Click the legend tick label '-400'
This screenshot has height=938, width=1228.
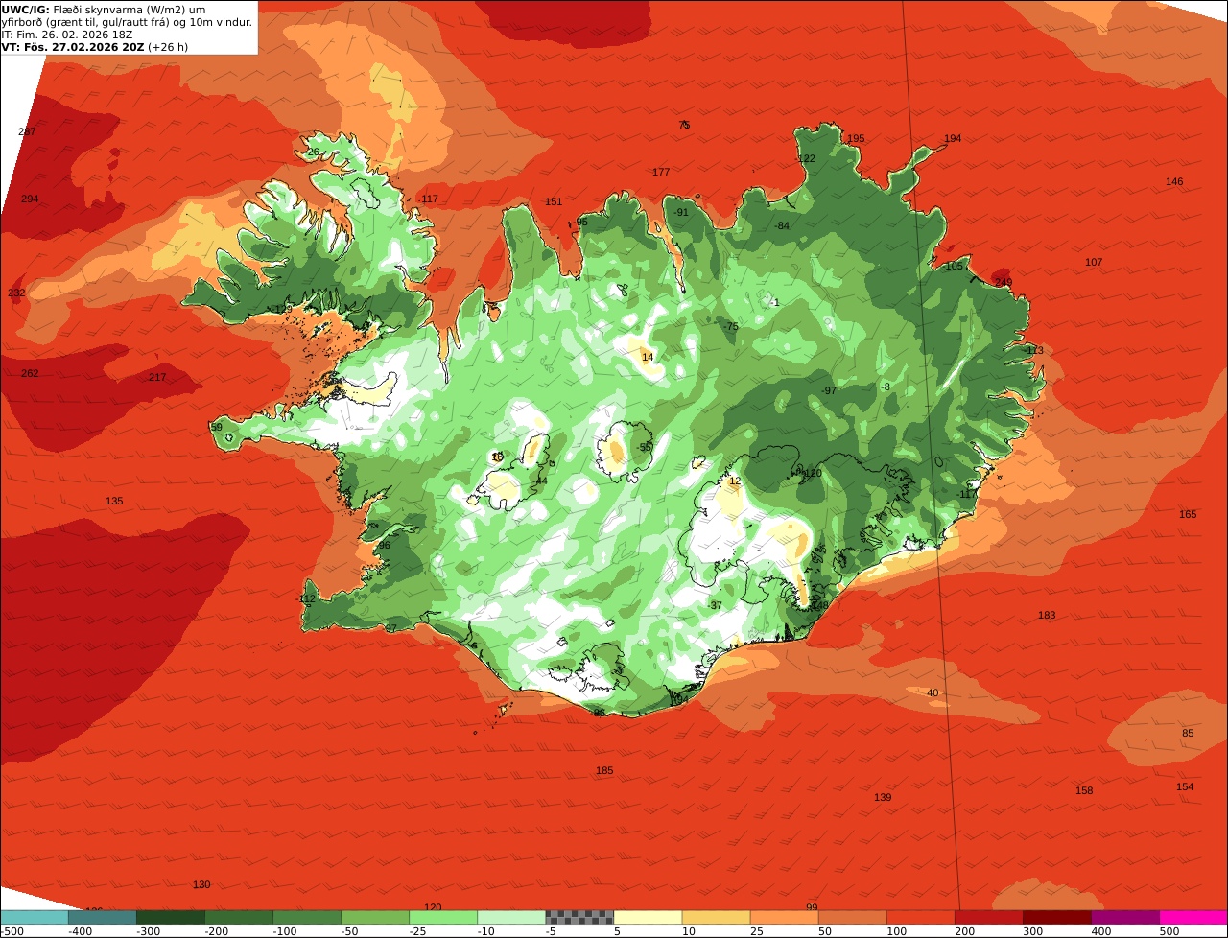[x=79, y=931]
